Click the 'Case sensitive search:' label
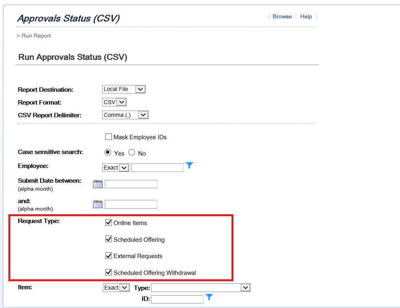400x308 pixels. pyautogui.click(x=50, y=152)
